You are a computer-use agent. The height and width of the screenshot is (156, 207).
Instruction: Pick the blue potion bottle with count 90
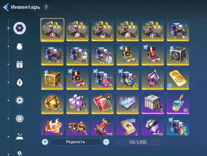coord(178,103)
